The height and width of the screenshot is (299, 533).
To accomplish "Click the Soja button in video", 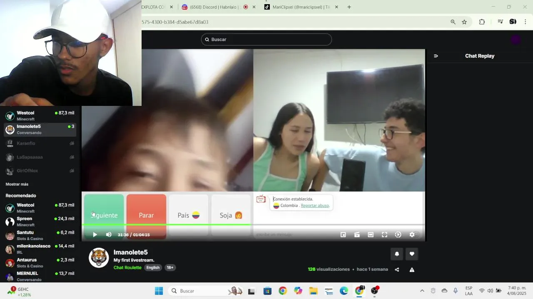I will point(231,215).
